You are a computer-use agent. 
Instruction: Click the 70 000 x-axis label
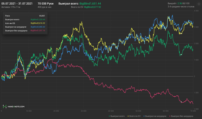pos(193,111)
